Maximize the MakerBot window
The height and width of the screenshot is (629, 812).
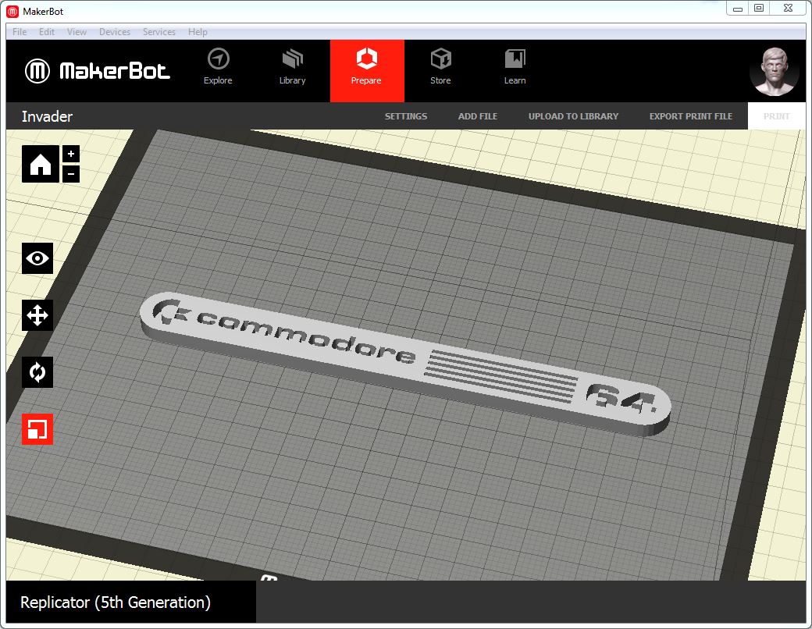pos(759,9)
